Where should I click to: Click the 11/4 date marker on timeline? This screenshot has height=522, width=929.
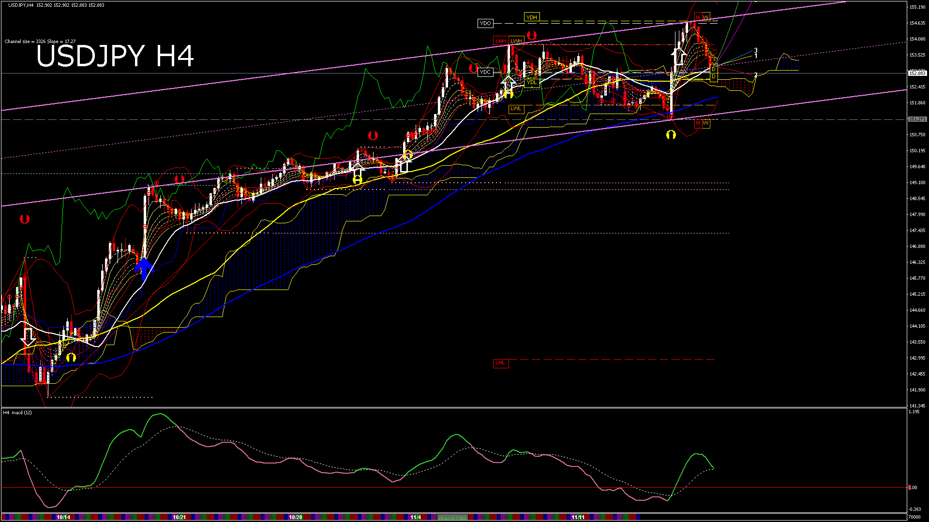click(415, 517)
